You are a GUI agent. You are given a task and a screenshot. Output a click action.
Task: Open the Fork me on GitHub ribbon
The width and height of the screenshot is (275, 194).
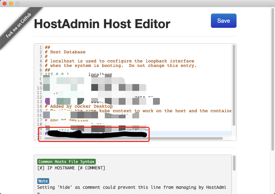pyautogui.click(x=18, y=26)
